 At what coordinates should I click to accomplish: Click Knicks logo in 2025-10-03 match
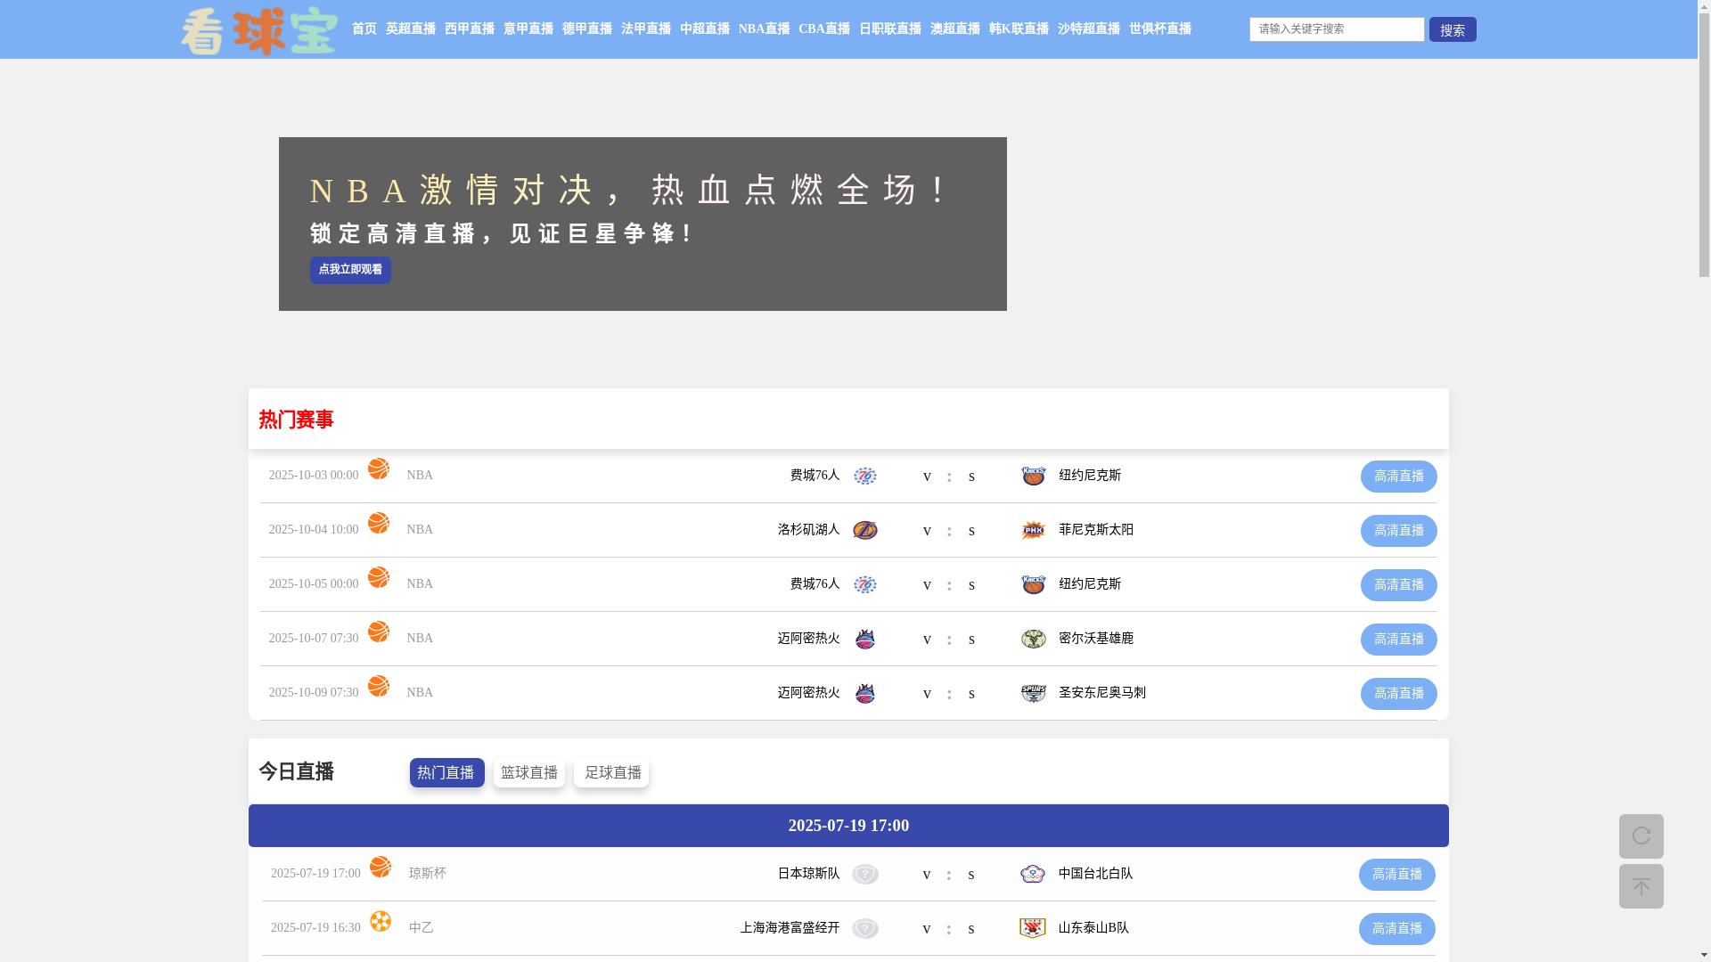[x=1033, y=476]
